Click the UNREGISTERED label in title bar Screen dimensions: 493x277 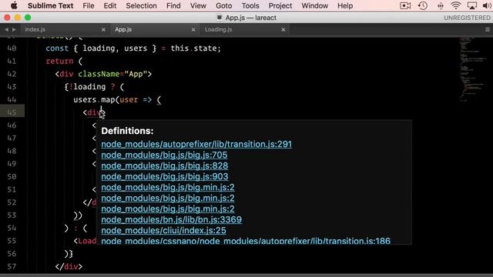pyautogui.click(x=467, y=18)
